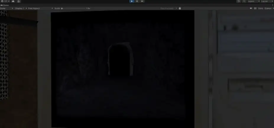Toggle the shortcuts keyboard icon in Game view
Image resolution: width=274 pixels, height=128 pixels.
tap(255, 8)
